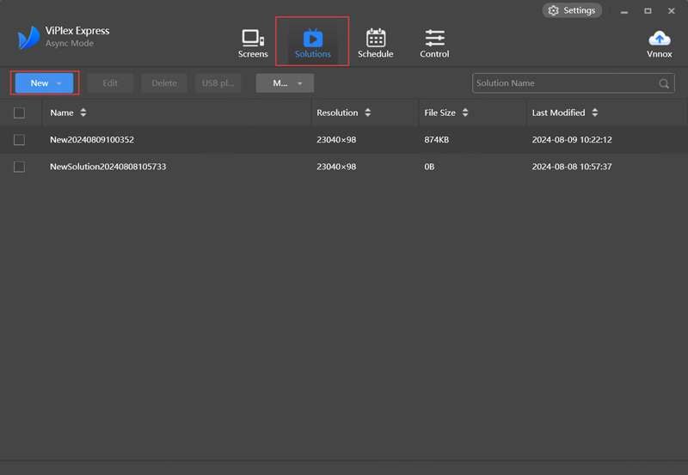Open Settings gear button

(x=572, y=10)
